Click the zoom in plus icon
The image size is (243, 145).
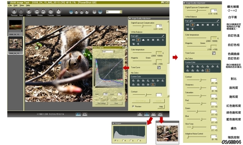76,12
